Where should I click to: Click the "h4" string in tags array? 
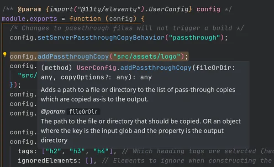(x=101, y=151)
